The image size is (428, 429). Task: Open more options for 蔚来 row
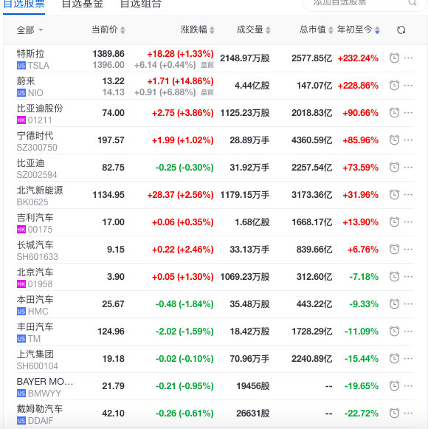pos(408,86)
